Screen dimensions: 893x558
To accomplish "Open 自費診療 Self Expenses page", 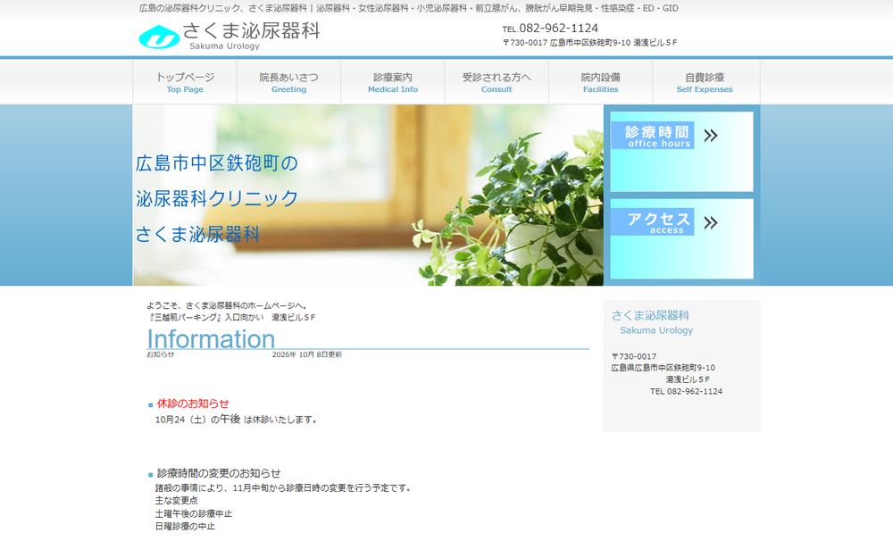I will click(x=705, y=82).
